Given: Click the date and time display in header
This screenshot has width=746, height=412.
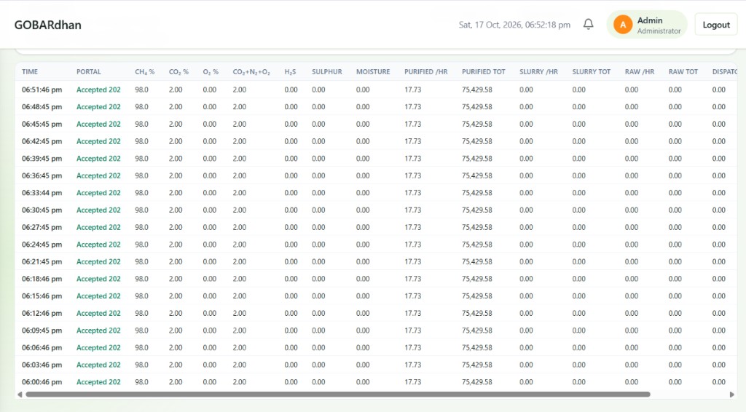Looking at the screenshot, I should pos(514,25).
